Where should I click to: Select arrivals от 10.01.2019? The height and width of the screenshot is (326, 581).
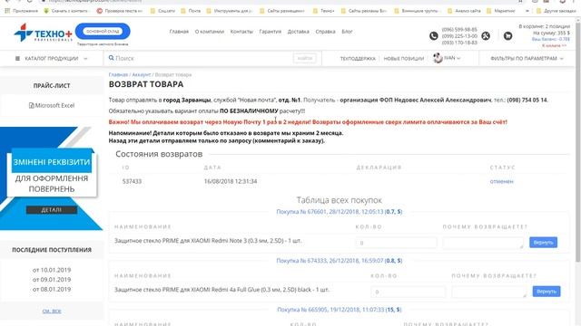(52, 270)
